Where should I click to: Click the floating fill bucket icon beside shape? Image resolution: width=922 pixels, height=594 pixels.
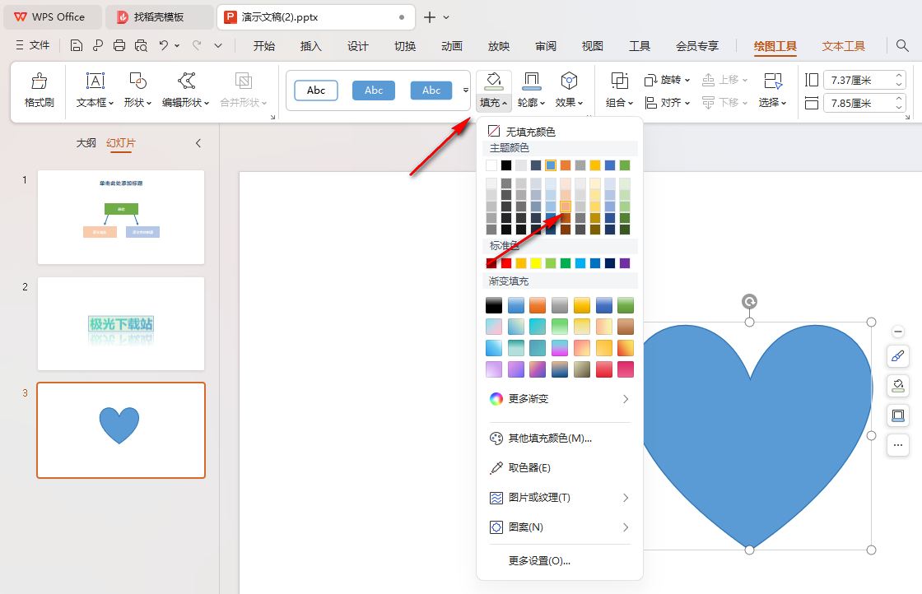[x=898, y=386]
